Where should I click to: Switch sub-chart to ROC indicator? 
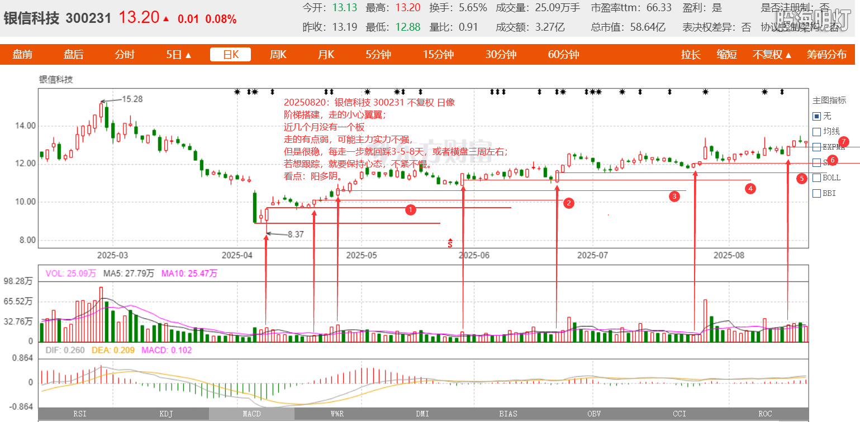pos(765,414)
